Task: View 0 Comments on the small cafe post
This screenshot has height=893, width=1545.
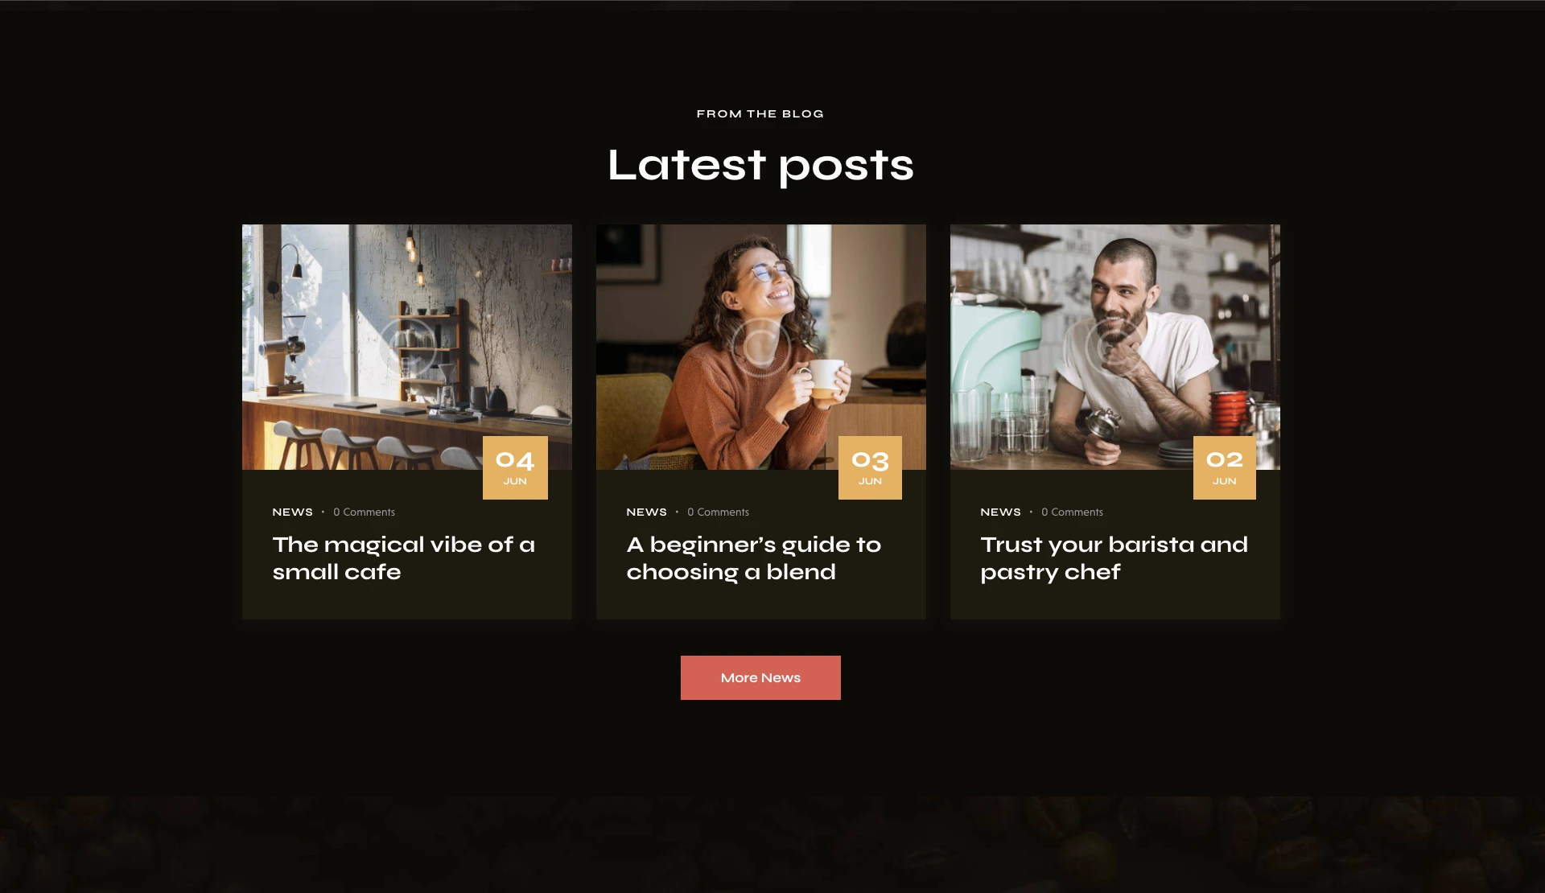Action: [364, 512]
